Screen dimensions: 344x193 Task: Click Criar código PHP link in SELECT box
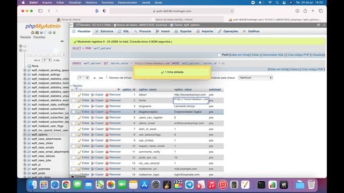(x=298, y=55)
